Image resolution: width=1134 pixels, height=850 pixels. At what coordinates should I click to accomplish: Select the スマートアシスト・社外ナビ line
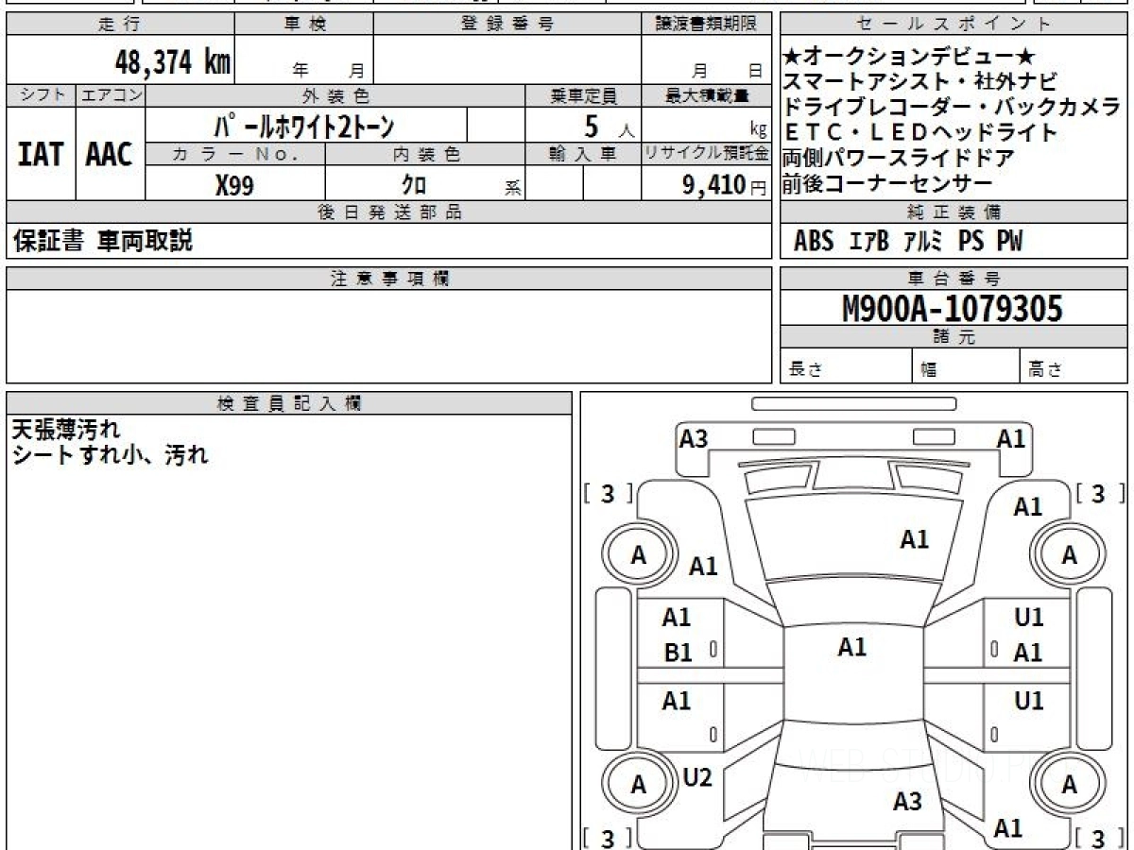920,81
